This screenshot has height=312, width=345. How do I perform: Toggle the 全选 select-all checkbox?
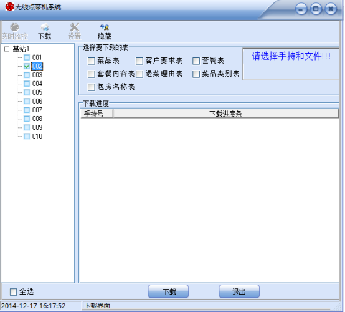[14, 291]
